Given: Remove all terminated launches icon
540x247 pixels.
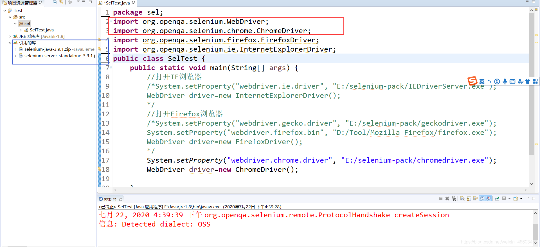Looking at the screenshot, I should (454, 198).
